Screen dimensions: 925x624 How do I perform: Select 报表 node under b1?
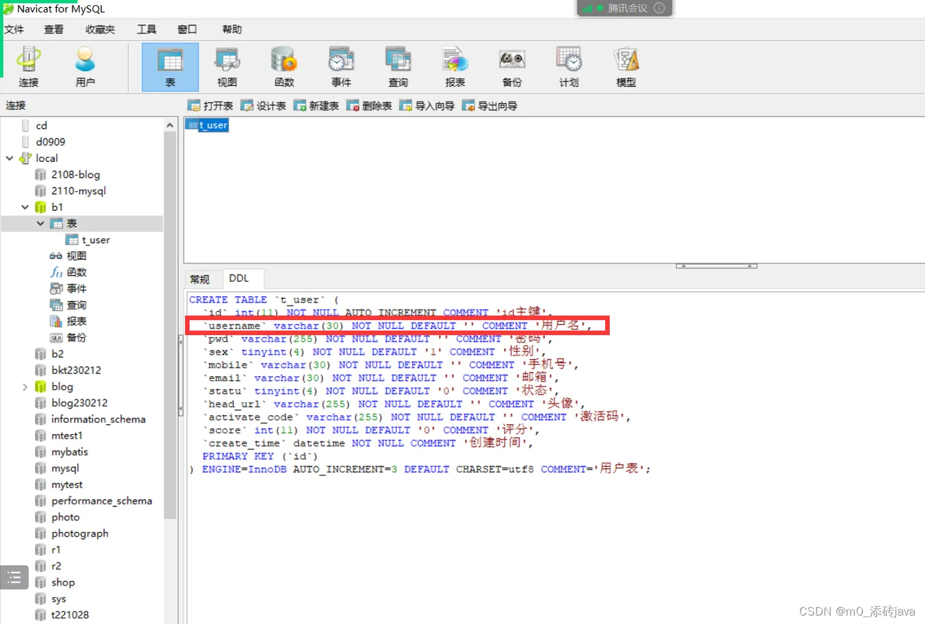pyautogui.click(x=68, y=321)
